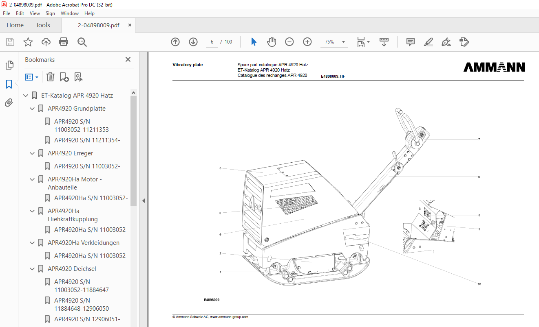Collapse the APR4920 Grundplatte bookmark

click(33, 109)
